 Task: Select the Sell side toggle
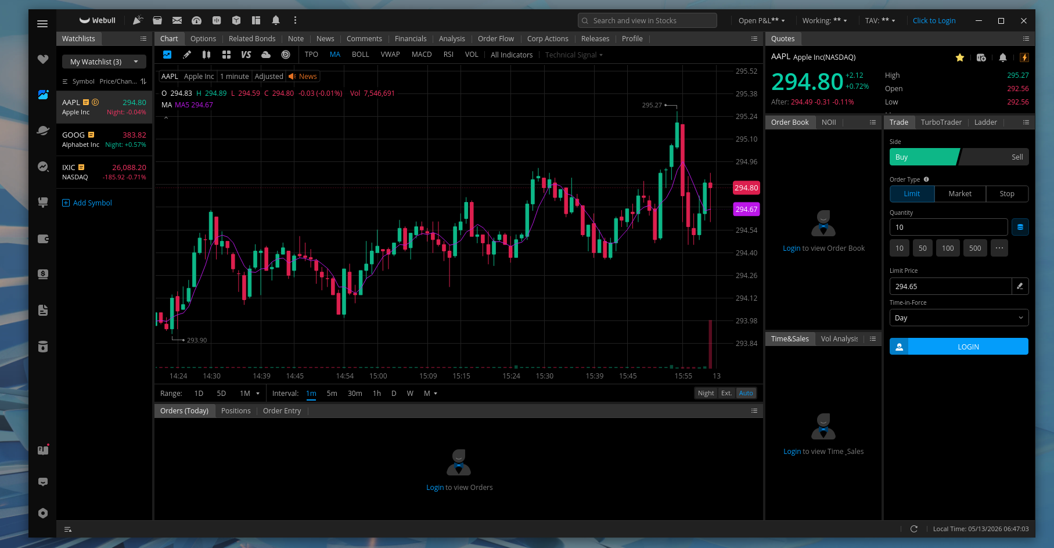tap(994, 157)
